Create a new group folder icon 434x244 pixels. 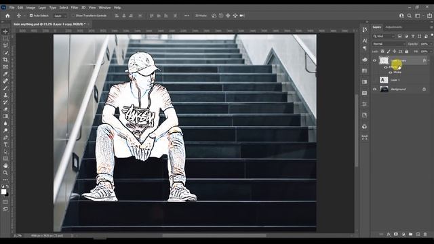[x=410, y=235]
